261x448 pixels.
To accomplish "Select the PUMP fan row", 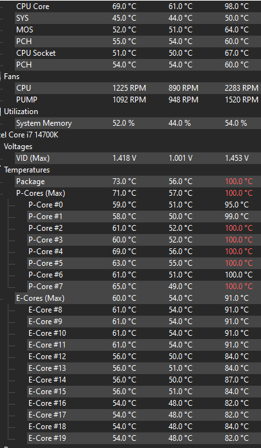I will (138, 100).
